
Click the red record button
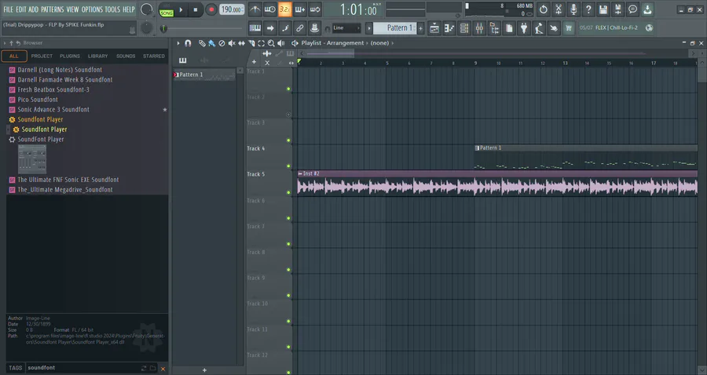tap(211, 9)
